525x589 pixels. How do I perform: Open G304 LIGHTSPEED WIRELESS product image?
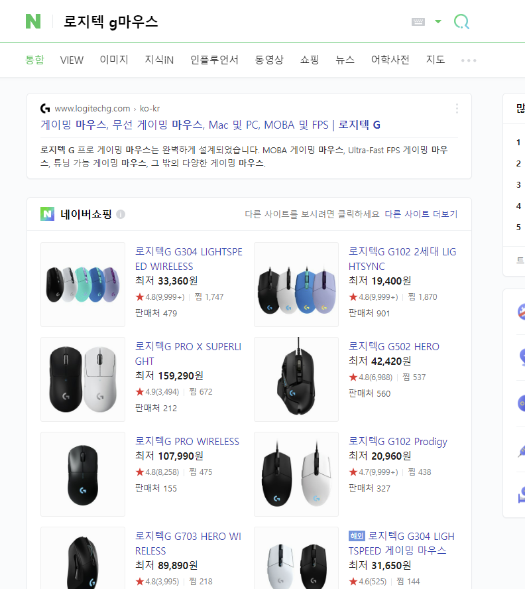point(83,285)
